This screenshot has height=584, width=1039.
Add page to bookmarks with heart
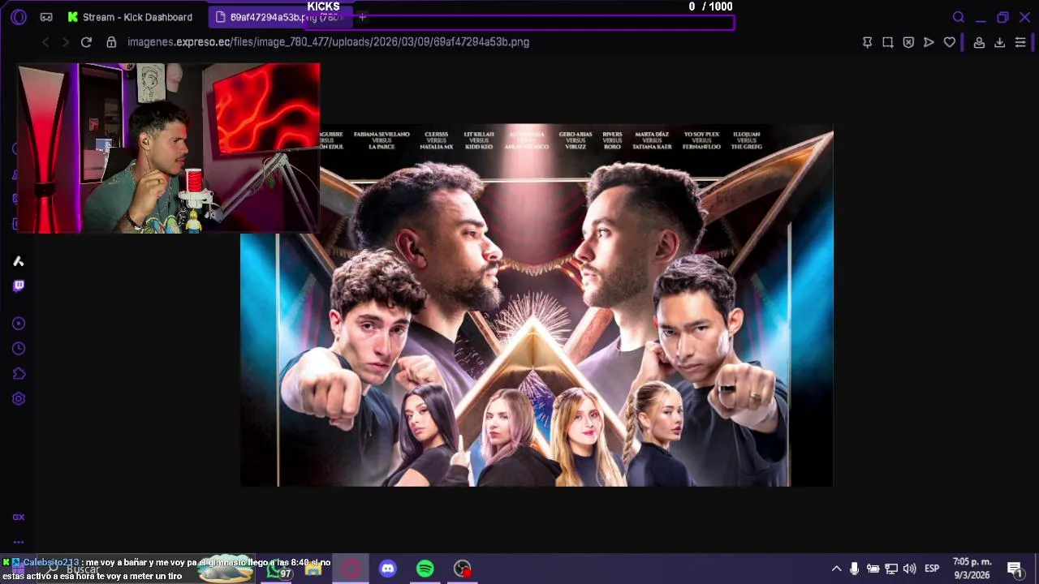pyautogui.click(x=950, y=42)
